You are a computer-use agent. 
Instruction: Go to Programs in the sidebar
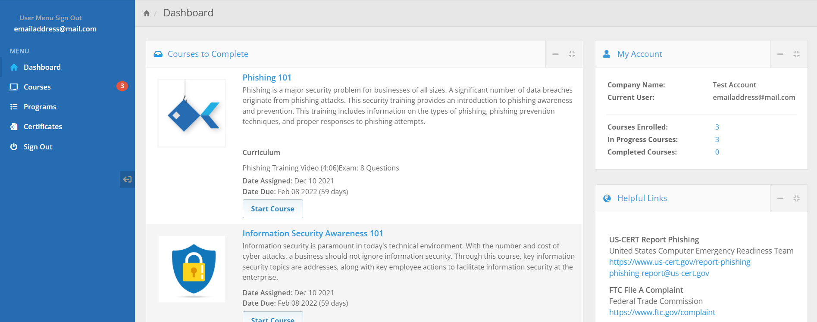pyautogui.click(x=40, y=107)
